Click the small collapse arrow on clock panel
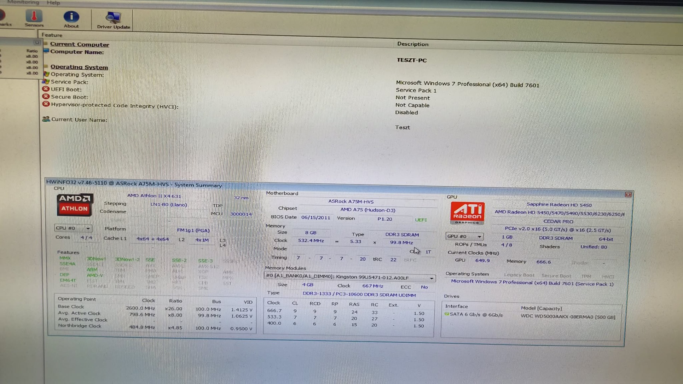Screen dimensions: 683x384 pyautogui.click(x=37, y=42)
